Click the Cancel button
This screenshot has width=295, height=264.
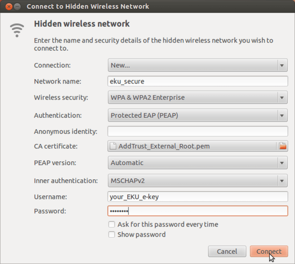227,251
